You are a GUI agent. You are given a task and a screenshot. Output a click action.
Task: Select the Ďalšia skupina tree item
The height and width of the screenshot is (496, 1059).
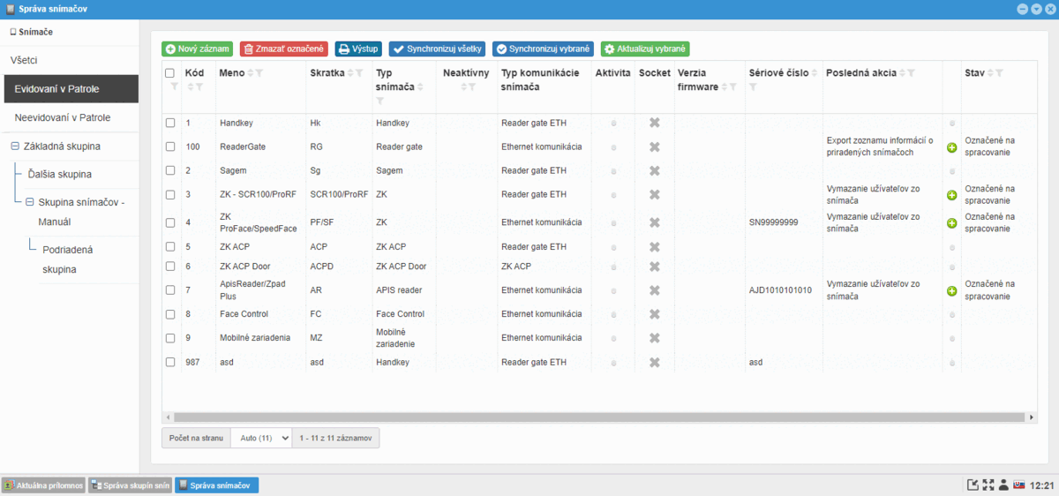(60, 175)
